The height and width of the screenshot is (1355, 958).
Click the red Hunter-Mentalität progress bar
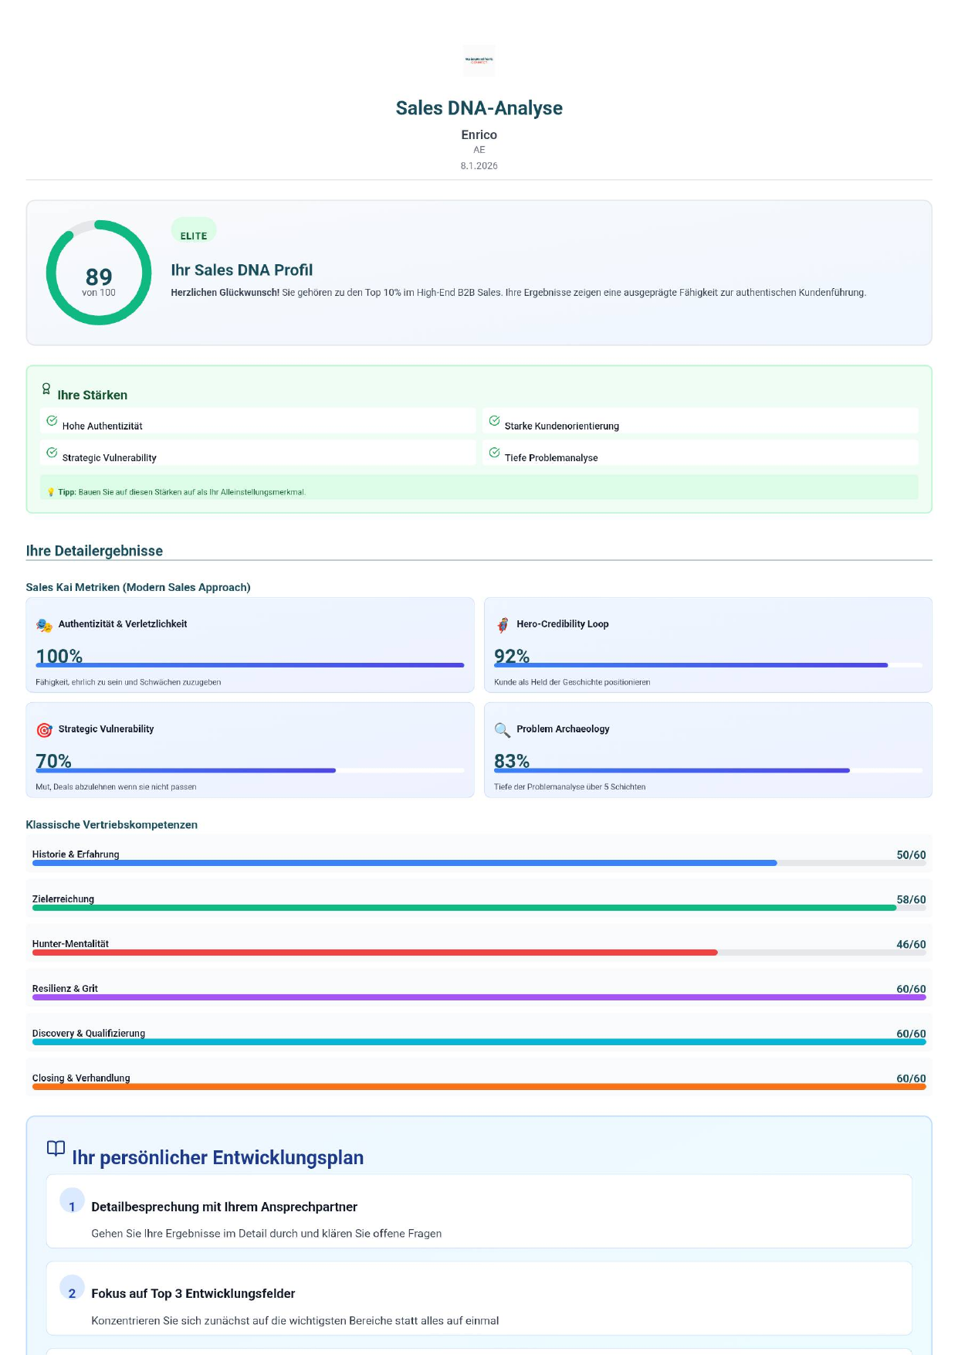[x=374, y=953]
